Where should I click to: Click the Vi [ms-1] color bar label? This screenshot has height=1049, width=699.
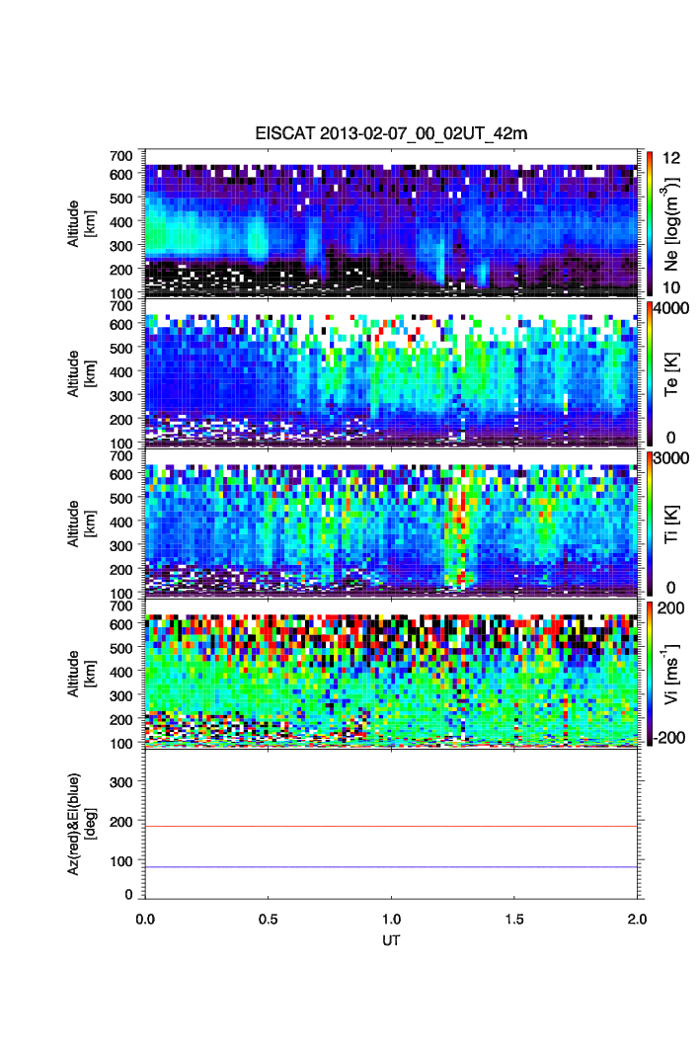[671, 674]
